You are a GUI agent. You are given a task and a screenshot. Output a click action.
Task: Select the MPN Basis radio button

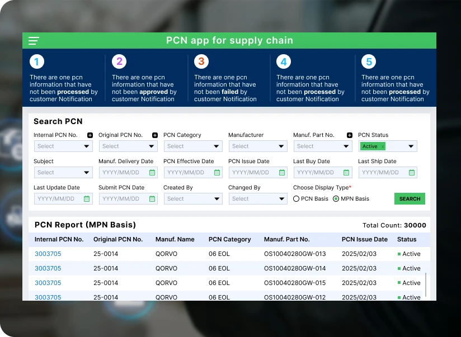pyautogui.click(x=336, y=199)
